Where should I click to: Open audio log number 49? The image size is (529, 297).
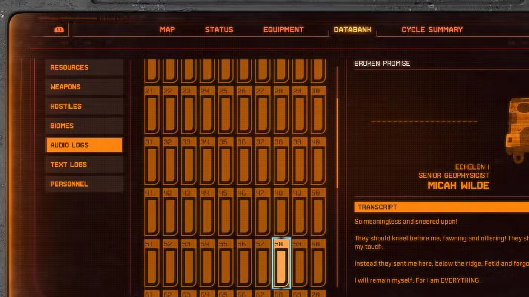point(300,212)
